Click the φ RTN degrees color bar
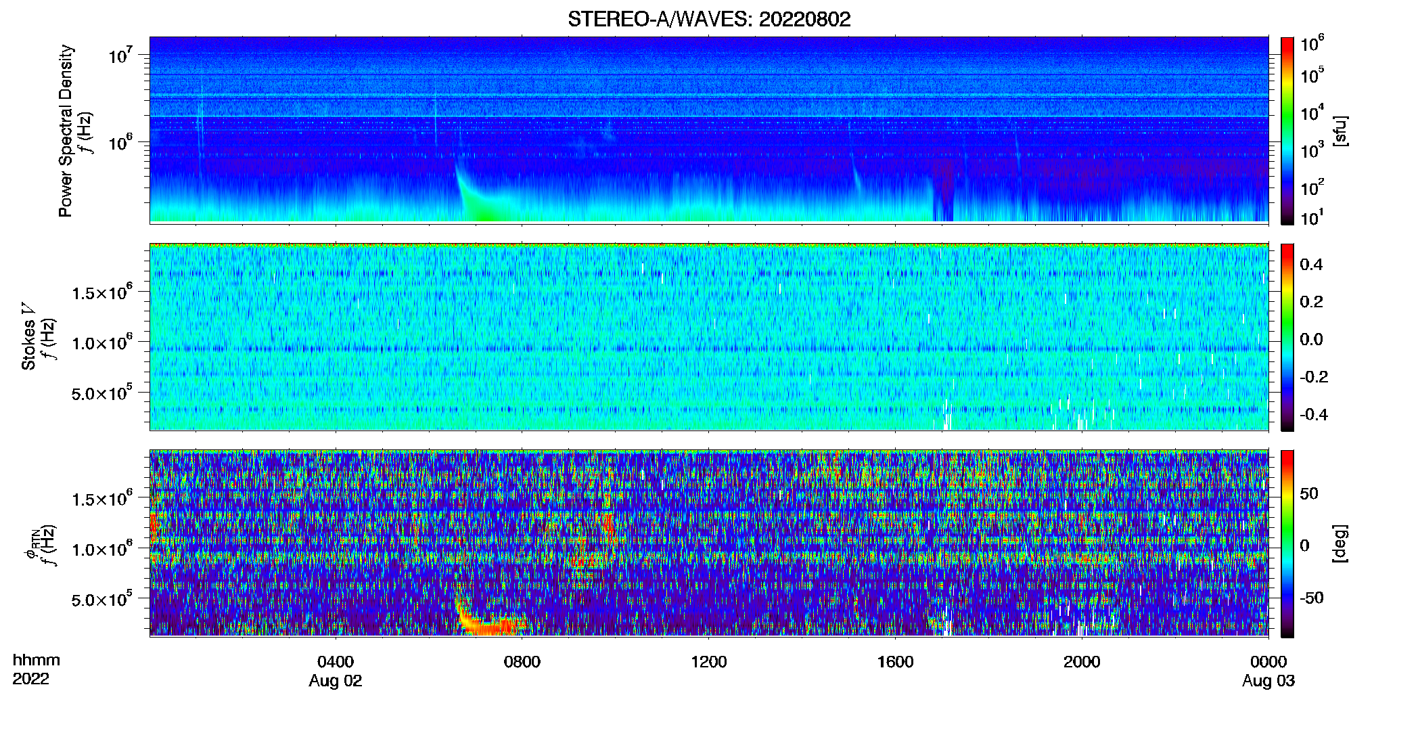This screenshot has width=1418, height=731. tap(1287, 544)
